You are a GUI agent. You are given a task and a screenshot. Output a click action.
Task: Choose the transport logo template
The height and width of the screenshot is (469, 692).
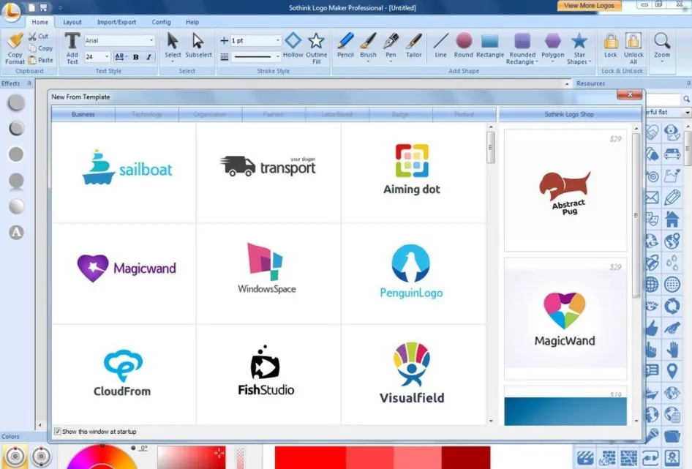click(268, 173)
